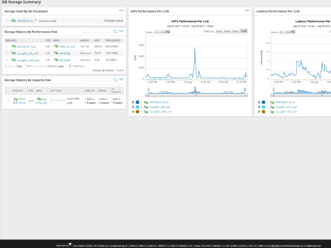Click LUN icon beside nocsql01_rd5_vol2 in IOPS legend
This screenshot has height=248, width=331.
[x=146, y=107]
